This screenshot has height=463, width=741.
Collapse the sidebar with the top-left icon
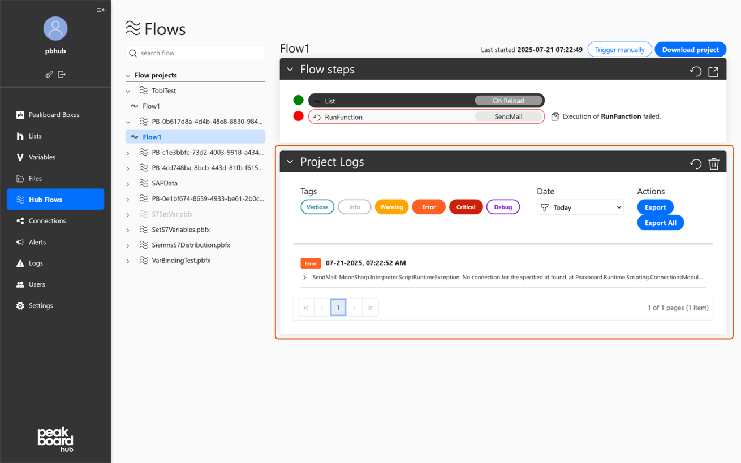(101, 10)
